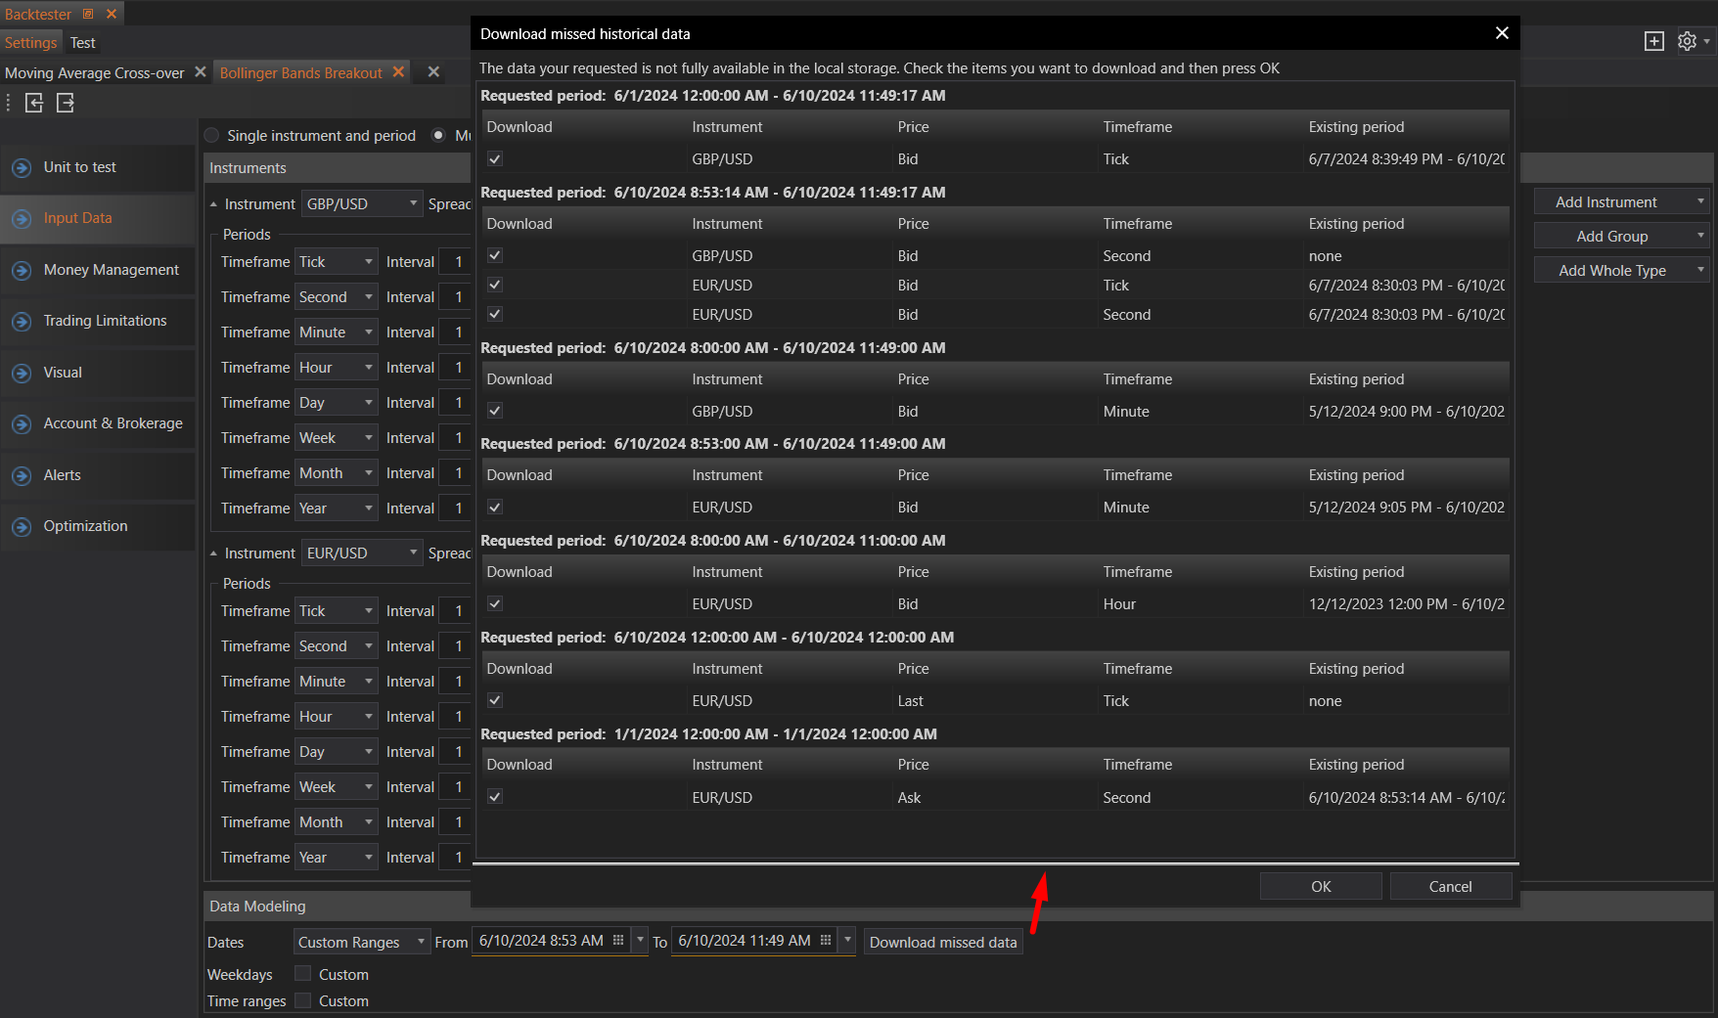
Task: Switch to Moving Average Cross-over tab
Action: pyautogui.click(x=95, y=73)
